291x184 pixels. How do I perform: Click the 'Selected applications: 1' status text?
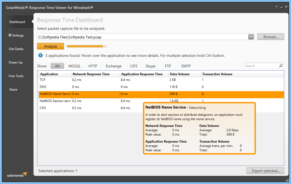tap(58, 171)
